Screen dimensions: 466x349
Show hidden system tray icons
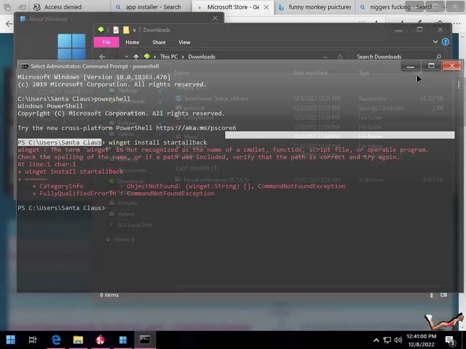[376, 340]
